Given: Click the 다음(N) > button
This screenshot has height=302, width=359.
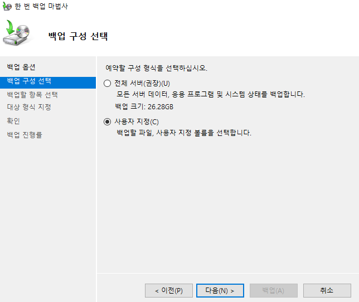Looking at the screenshot, I should point(220,290).
